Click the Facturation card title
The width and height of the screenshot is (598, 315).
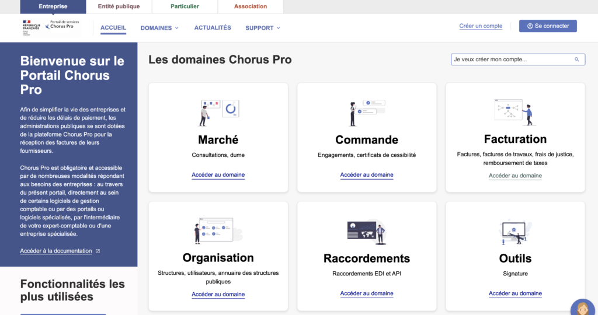click(x=515, y=139)
